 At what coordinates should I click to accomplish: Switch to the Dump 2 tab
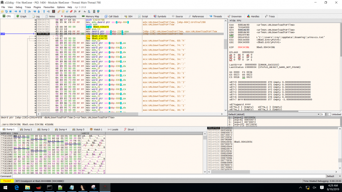pos(26,129)
